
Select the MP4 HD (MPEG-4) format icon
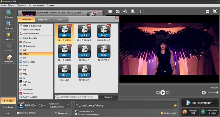coord(84,31)
